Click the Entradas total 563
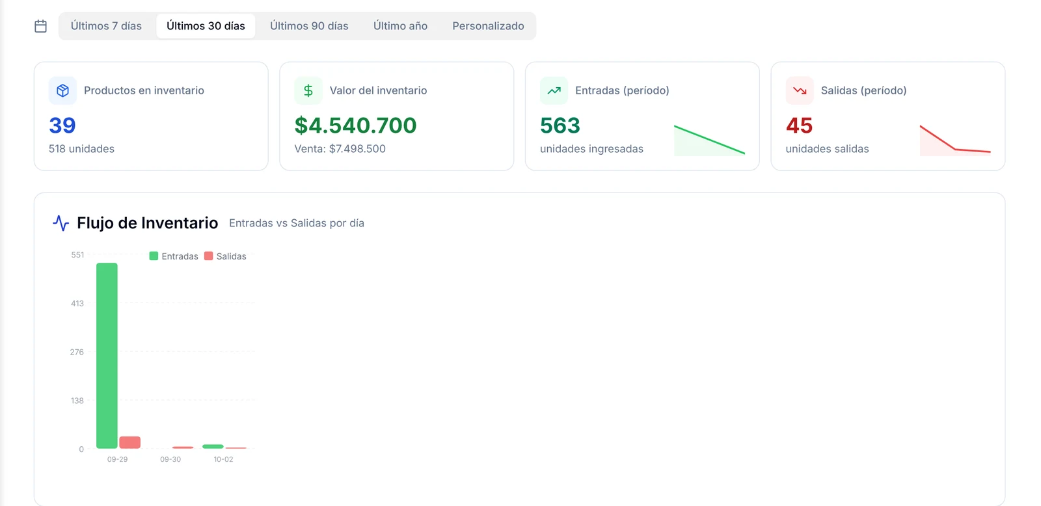The width and height of the screenshot is (1041, 506). coord(560,126)
